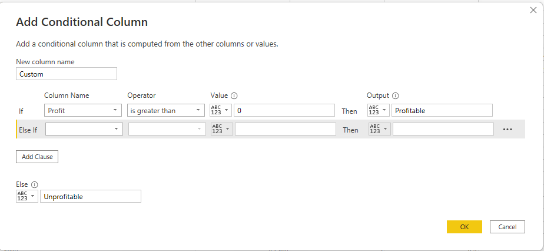Screen dimensions: 544x251
Task: Open the If row Value type selector
Action: 221,110
